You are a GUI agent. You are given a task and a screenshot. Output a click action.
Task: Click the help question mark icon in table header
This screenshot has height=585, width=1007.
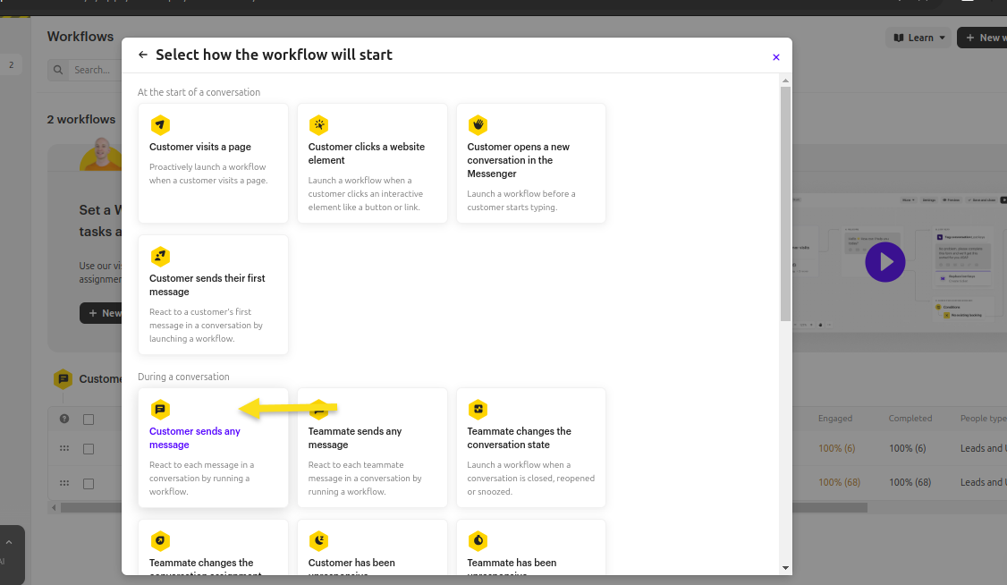coord(64,419)
